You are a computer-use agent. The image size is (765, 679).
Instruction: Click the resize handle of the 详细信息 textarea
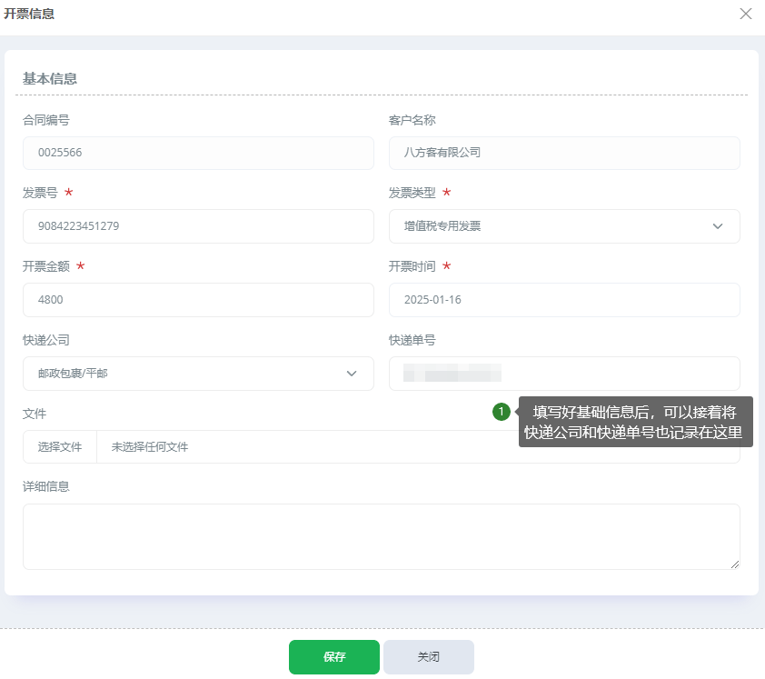734,564
